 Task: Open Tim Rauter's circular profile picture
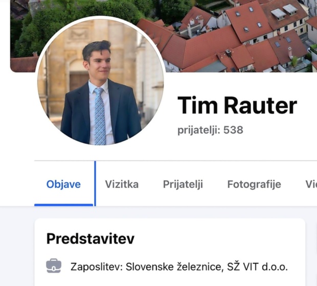coord(100,81)
